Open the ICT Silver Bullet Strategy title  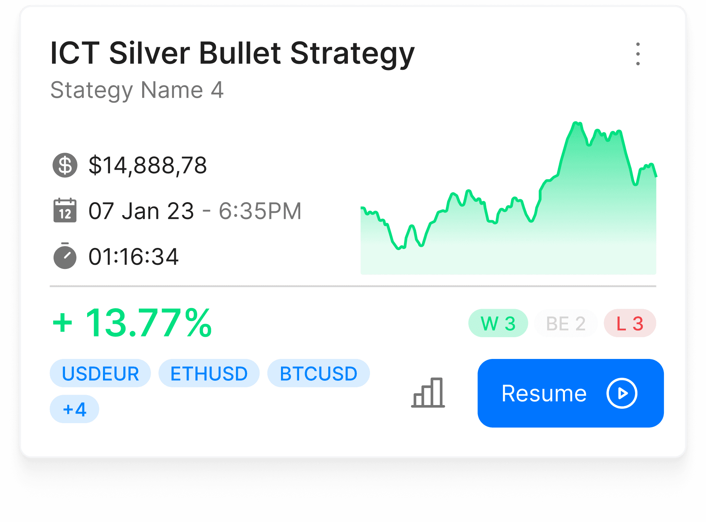coord(232,54)
